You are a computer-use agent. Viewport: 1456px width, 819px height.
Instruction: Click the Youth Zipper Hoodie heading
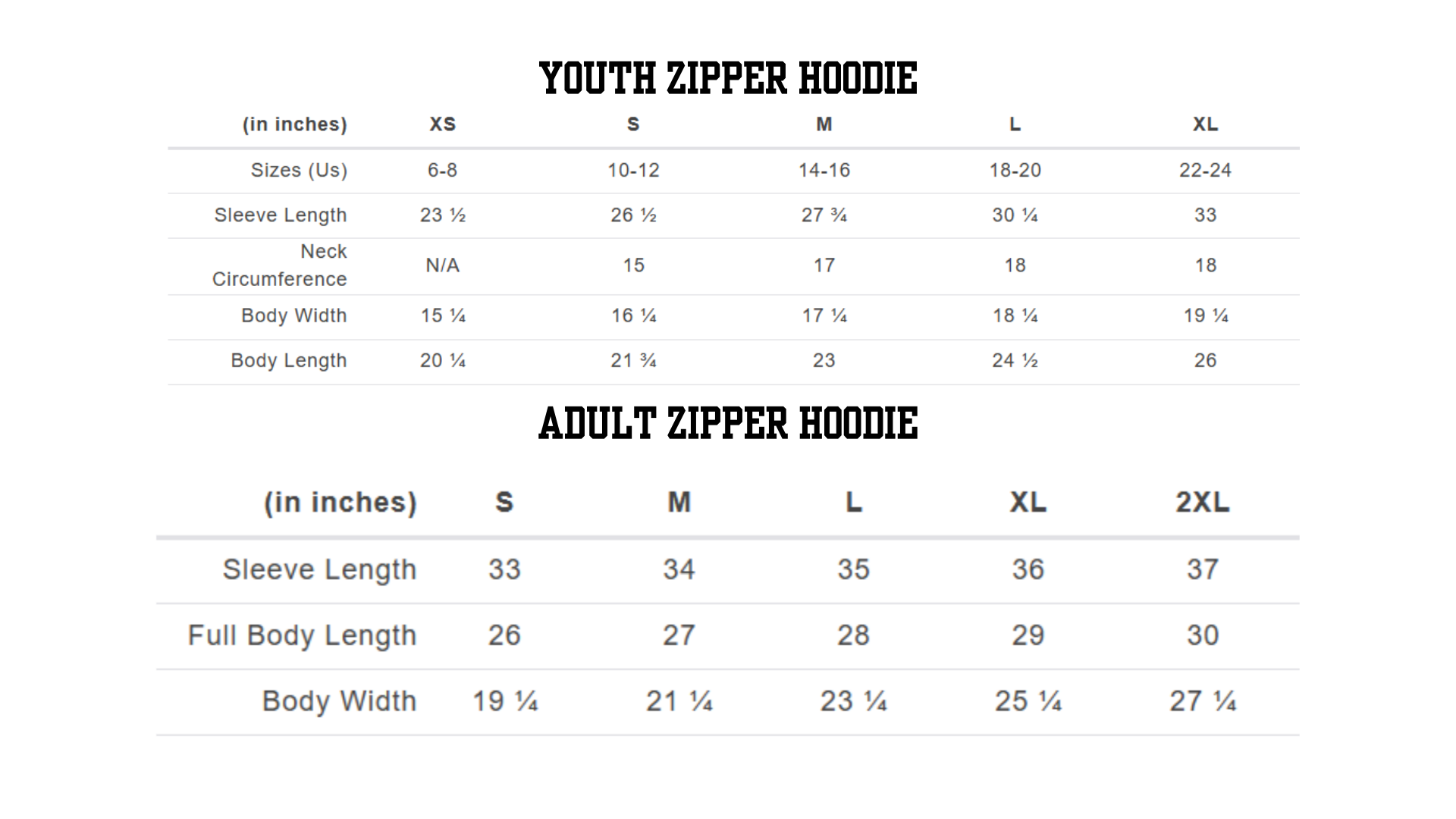728,79
